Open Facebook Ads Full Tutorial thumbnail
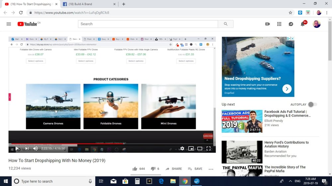Viewport: 332px width, 186px height. (242, 121)
